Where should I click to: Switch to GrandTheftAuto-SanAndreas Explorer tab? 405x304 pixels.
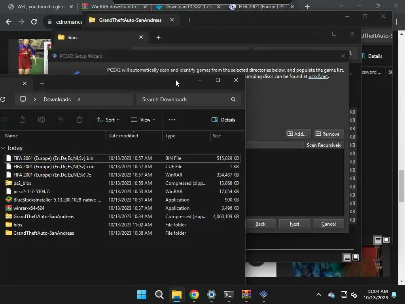tap(131, 20)
